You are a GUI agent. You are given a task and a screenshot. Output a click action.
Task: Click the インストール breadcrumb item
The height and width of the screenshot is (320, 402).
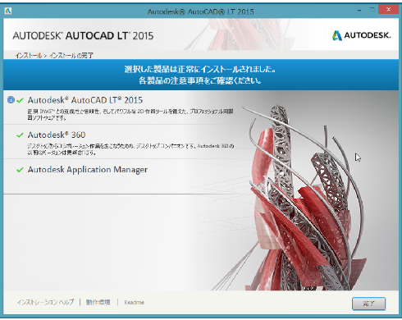coord(29,56)
